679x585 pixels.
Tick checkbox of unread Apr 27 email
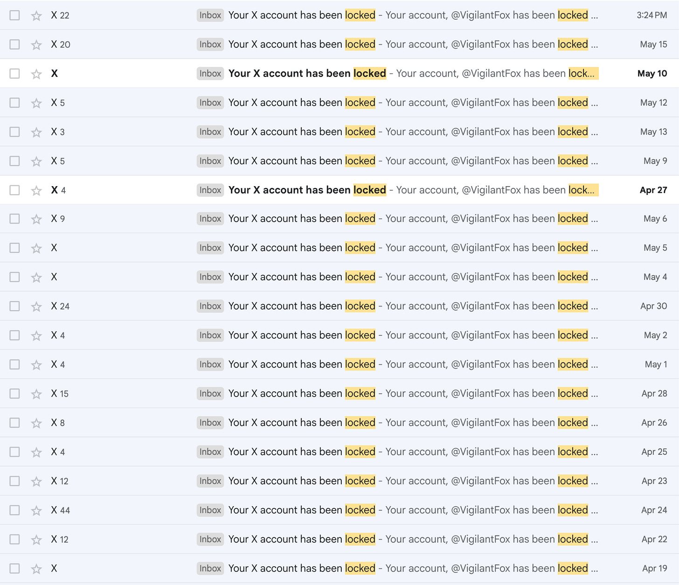click(15, 190)
